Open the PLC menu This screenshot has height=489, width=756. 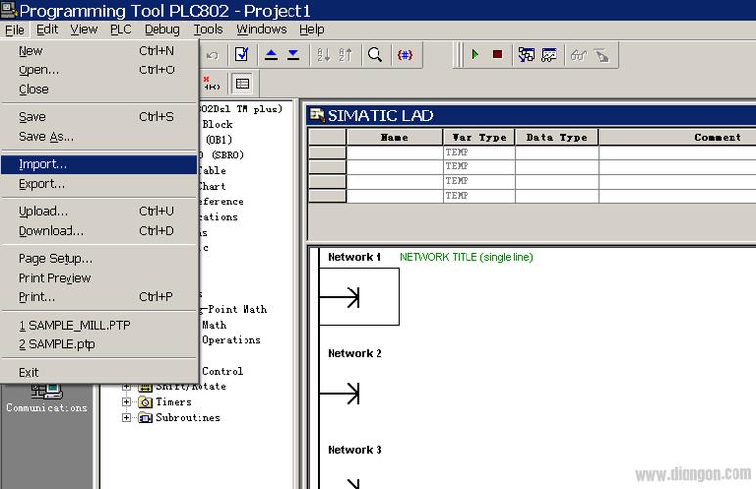(120, 30)
